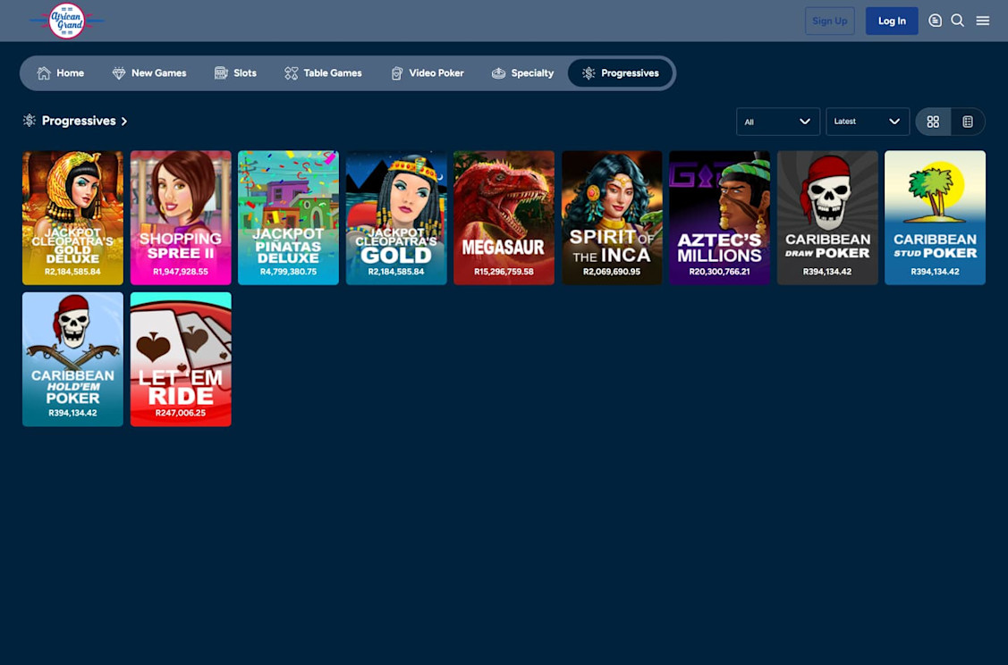Click Progressives heading icon

click(x=29, y=120)
